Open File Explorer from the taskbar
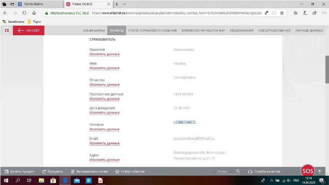This screenshot has width=329, height=185. pos(41,181)
